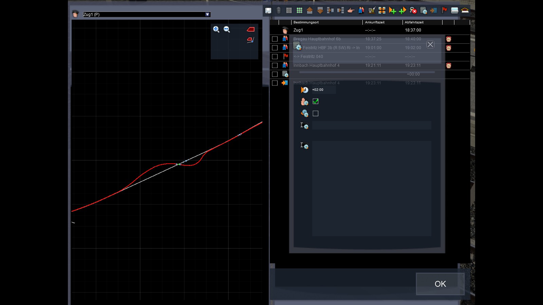Click the large multi-line text area in popup

tap(372, 188)
